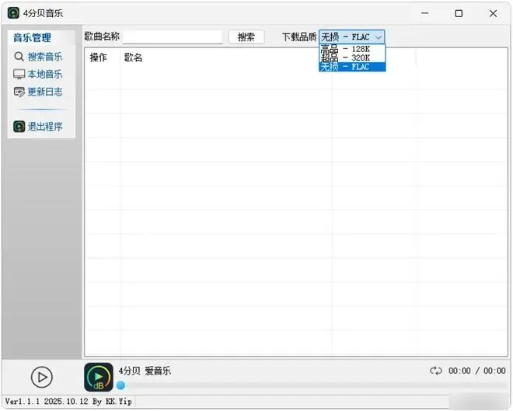Image resolution: width=513 pixels, height=411 pixels.
Task: Click the version text Ver1.1.1 in status bar
Action: tap(23, 402)
